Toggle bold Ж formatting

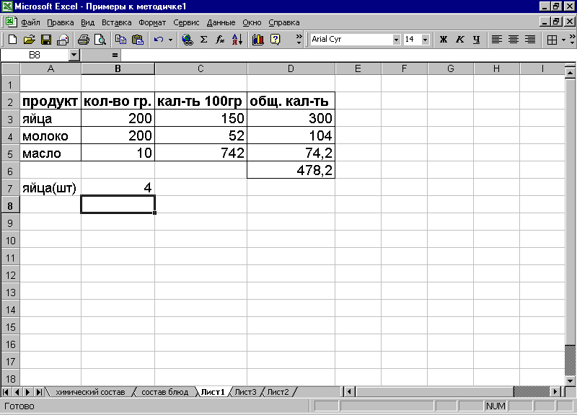point(444,40)
